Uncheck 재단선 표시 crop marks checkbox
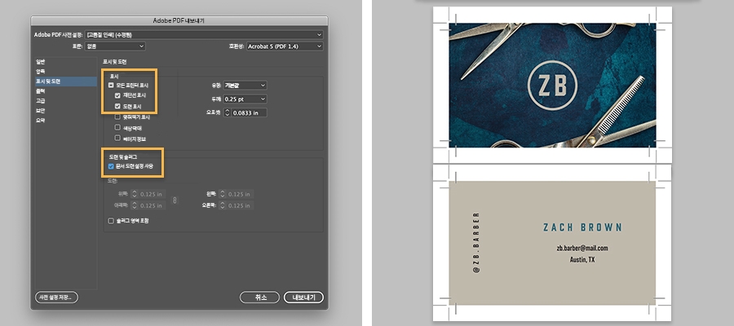 coord(118,95)
